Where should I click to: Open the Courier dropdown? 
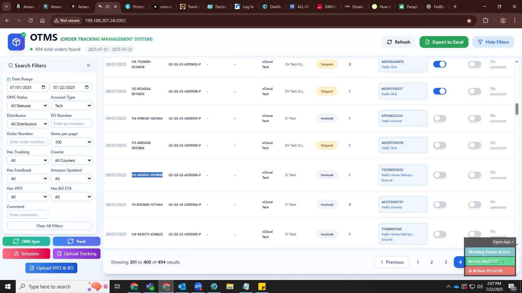pyautogui.click(x=71, y=160)
